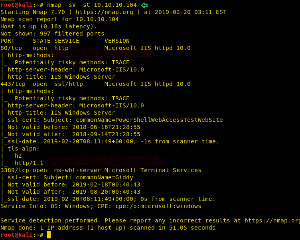Click the http/1.1 protocol entry
Screen dimensions: 300x240
(29, 163)
